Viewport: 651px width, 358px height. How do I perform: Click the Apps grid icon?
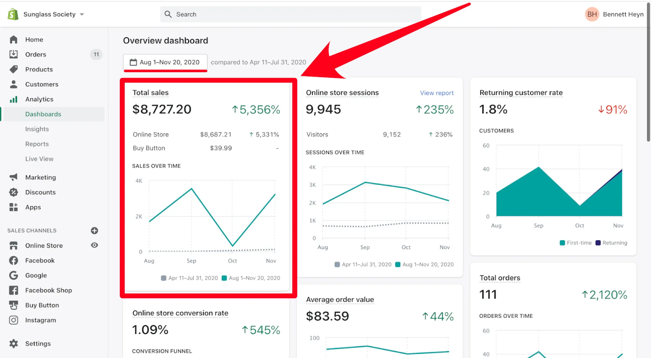click(x=13, y=207)
